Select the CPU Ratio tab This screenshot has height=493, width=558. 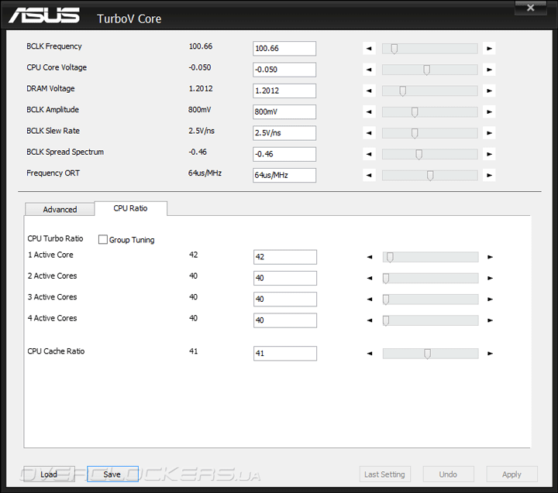tap(131, 208)
